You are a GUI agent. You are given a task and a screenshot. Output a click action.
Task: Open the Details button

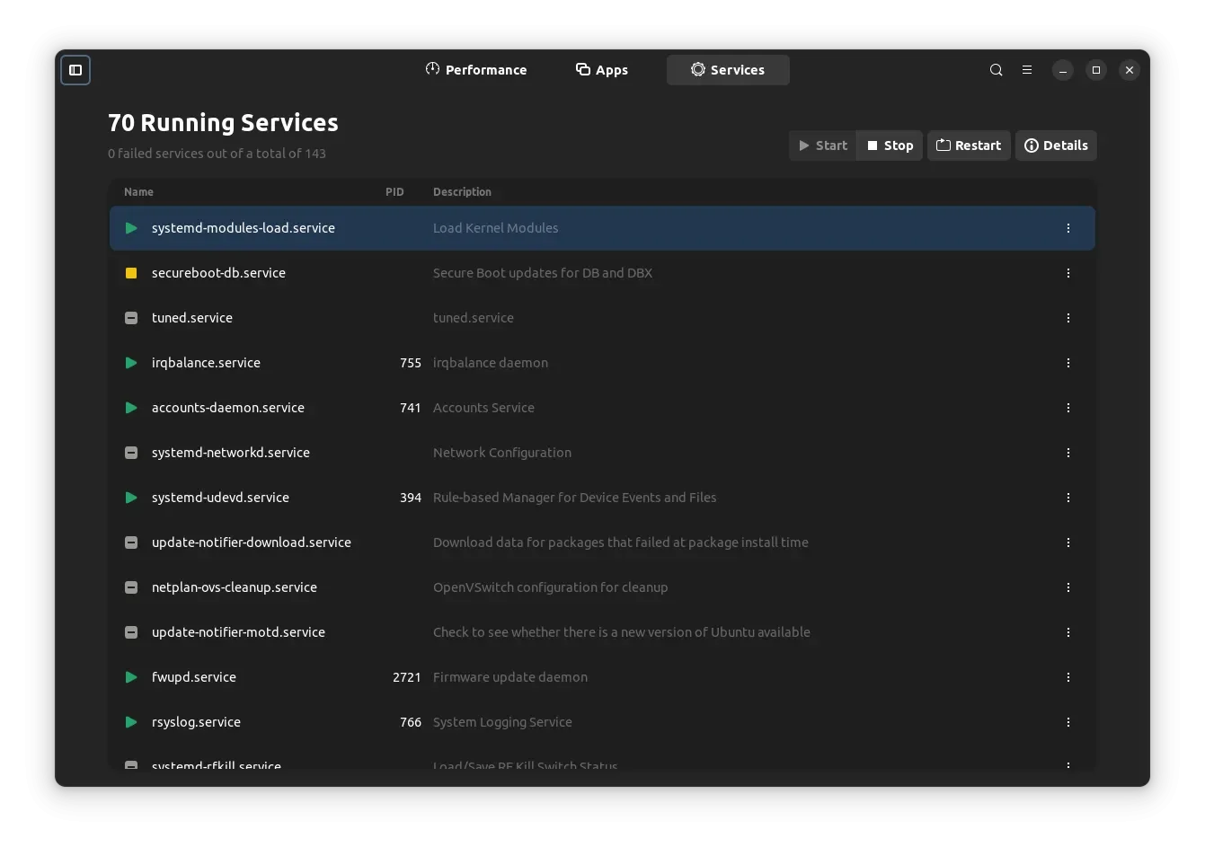(x=1056, y=146)
